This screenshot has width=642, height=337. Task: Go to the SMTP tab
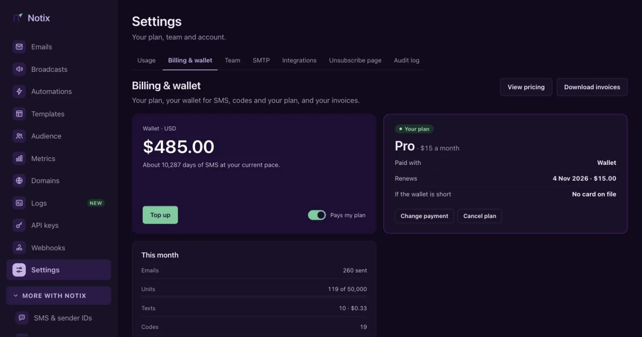(x=261, y=60)
